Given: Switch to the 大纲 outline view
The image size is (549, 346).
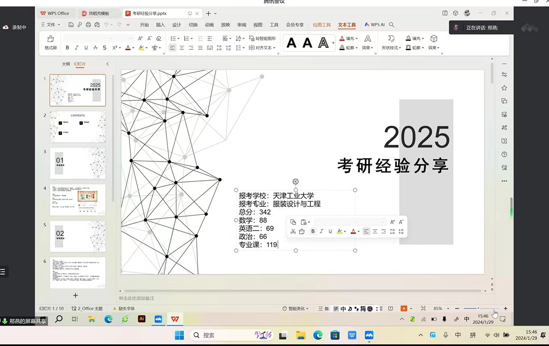Looking at the screenshot, I should click(x=66, y=64).
